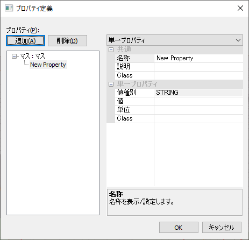Collapse the 単一プロパティ property group
Viewport: 249px width, 240px height.
point(111,84)
